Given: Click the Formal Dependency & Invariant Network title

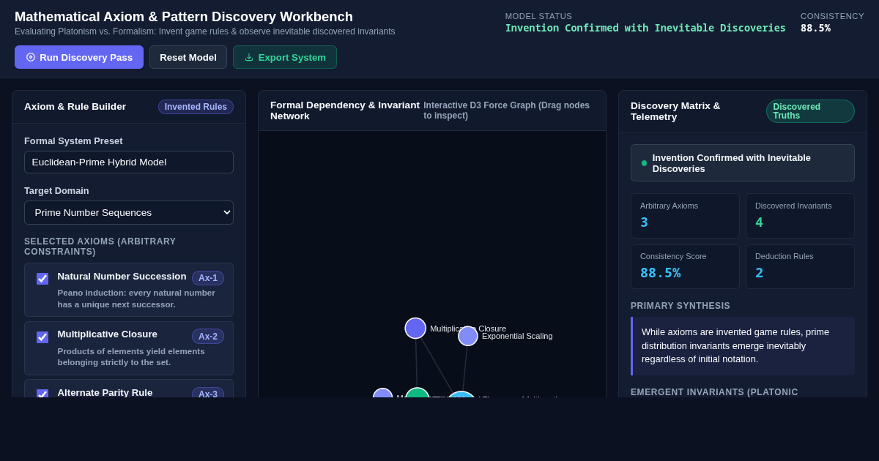Looking at the screenshot, I should click(345, 110).
